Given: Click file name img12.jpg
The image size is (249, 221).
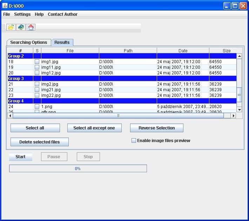Looking at the screenshot, I should coord(51,73).
